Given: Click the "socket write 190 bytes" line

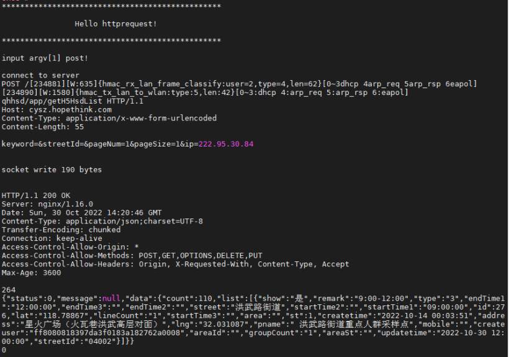Looking at the screenshot, I should [x=52, y=169].
